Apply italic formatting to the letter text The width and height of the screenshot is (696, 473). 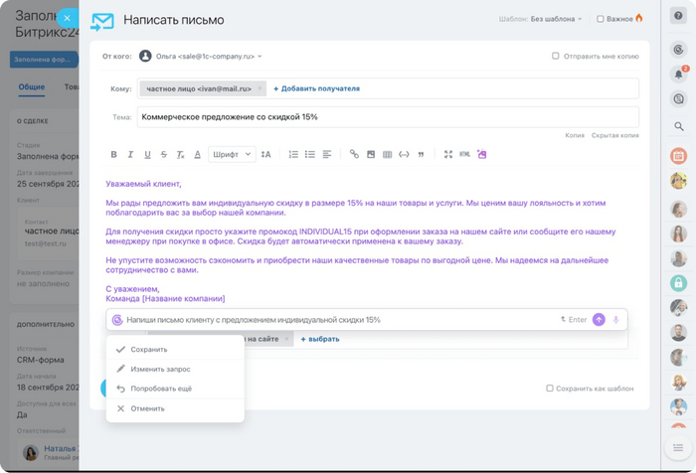click(x=131, y=154)
